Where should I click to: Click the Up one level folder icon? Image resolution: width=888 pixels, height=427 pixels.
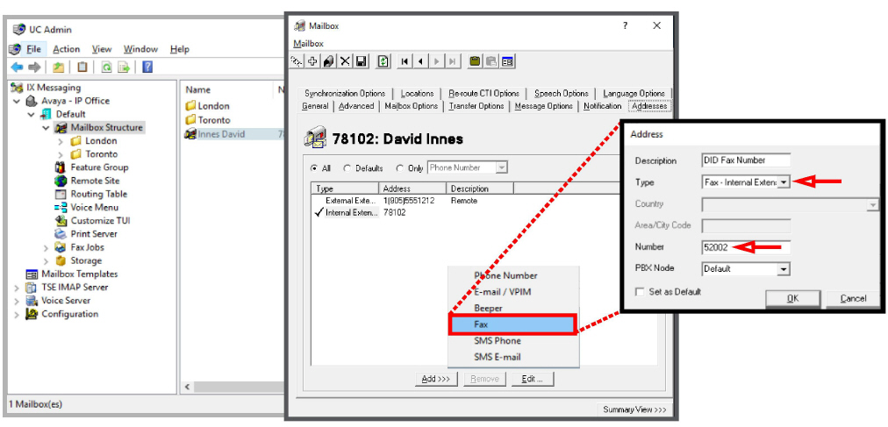pyautogui.click(x=59, y=68)
